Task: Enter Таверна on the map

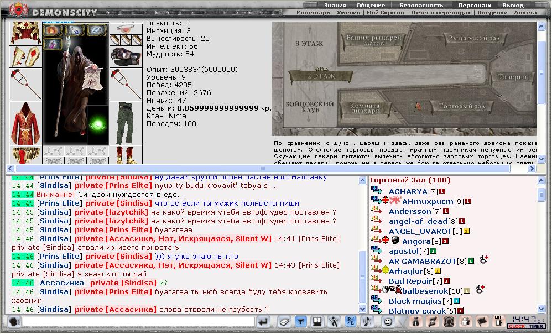Action: 512,77
